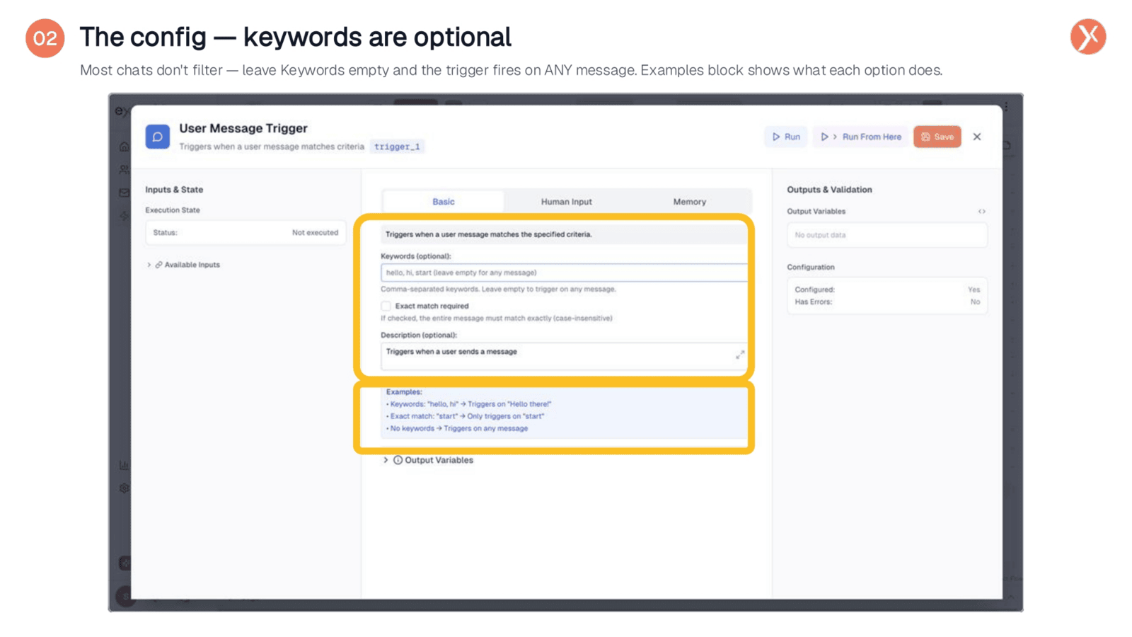This screenshot has height=637, width=1132.
Task: Focus the Keywords (optional) input field
Action: pos(564,272)
